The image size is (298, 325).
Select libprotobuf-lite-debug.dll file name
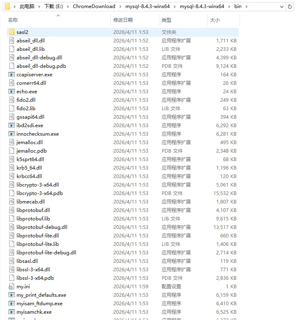(x=46, y=253)
